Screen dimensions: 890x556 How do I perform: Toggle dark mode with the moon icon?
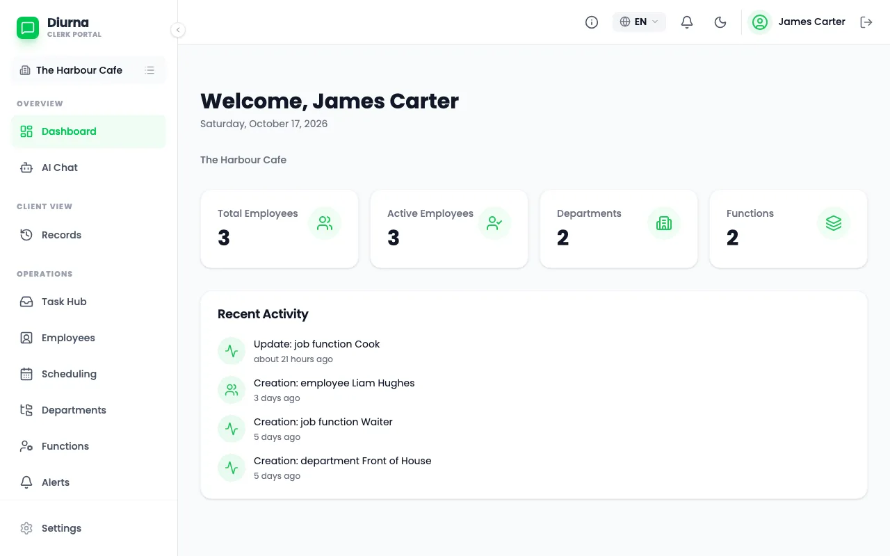point(720,22)
